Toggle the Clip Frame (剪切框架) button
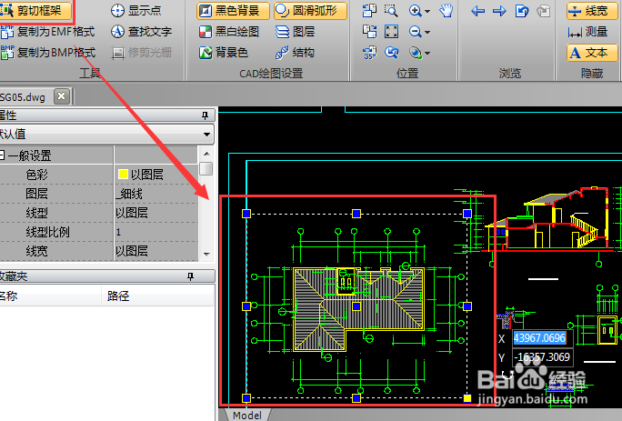Image resolution: width=622 pixels, height=421 pixels. (x=35, y=11)
